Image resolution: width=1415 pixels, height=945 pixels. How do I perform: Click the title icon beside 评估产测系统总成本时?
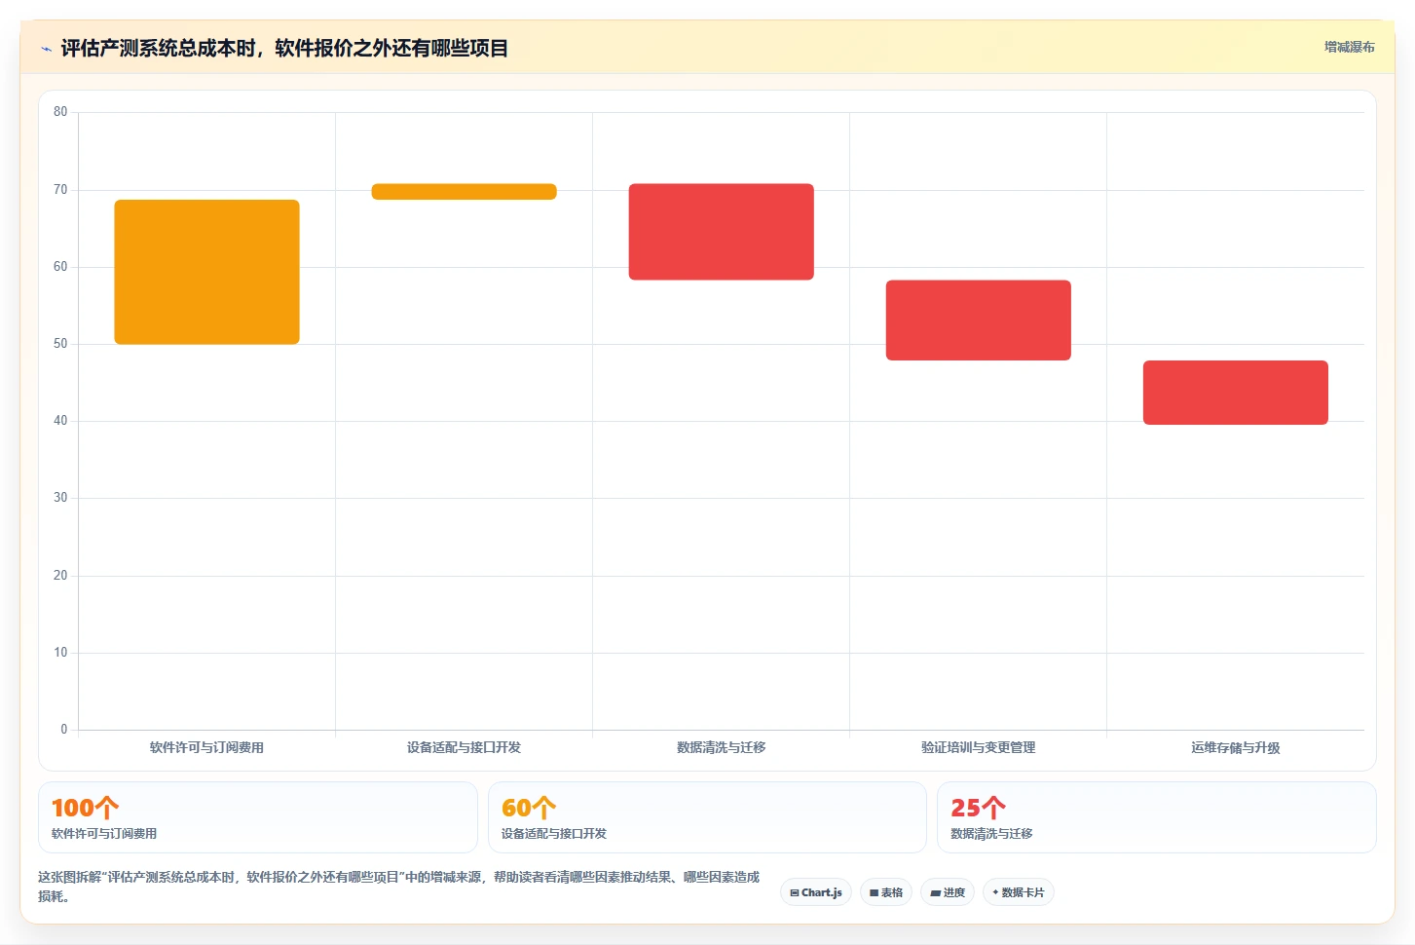(x=46, y=49)
